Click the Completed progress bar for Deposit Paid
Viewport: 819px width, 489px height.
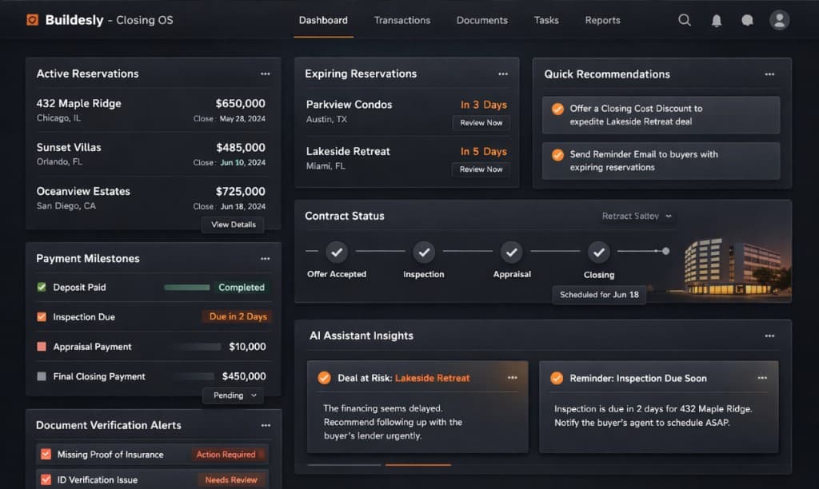click(188, 287)
